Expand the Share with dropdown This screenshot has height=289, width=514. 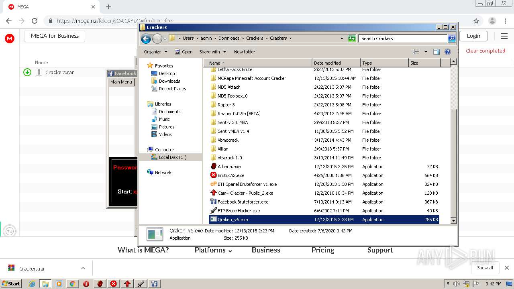pos(213,52)
